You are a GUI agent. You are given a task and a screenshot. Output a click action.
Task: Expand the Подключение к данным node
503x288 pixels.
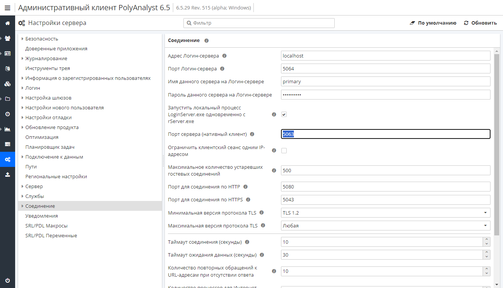[x=22, y=157]
